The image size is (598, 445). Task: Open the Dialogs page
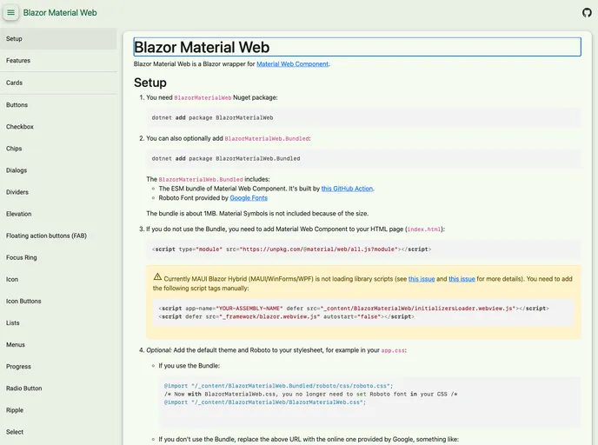tap(17, 170)
